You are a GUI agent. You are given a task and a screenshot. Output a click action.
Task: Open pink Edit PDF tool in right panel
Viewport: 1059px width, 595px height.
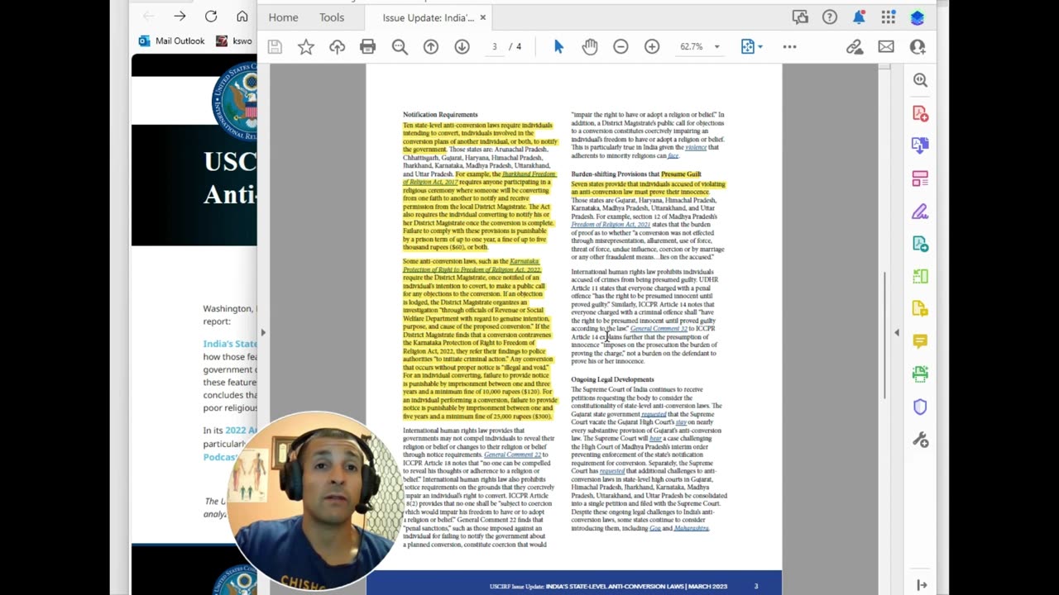(x=920, y=178)
